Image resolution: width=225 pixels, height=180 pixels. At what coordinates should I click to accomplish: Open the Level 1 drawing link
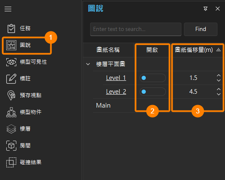(116, 78)
